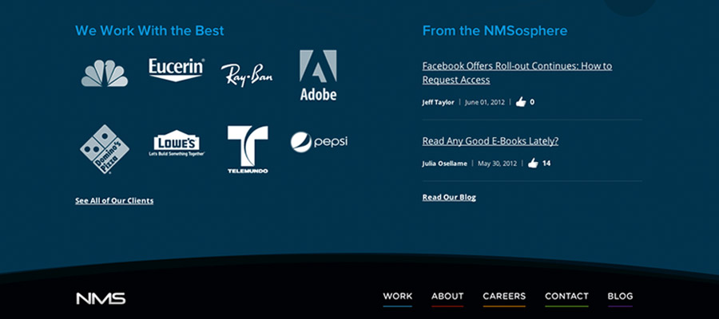
Task: Open Facebook Offers Roll-out Continues article
Action: 517,73
